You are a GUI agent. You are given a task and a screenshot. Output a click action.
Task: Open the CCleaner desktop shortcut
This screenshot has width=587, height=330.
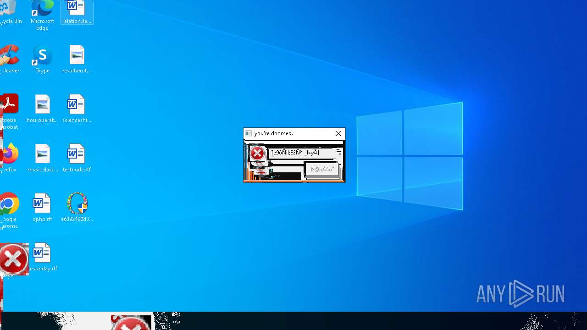pyautogui.click(x=10, y=59)
